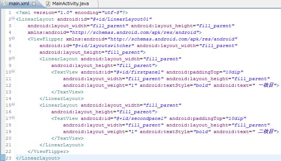The height and width of the screenshot is (161, 281).
Task: Click the XML file icon on main.xml tab
Action: pos(4,4)
